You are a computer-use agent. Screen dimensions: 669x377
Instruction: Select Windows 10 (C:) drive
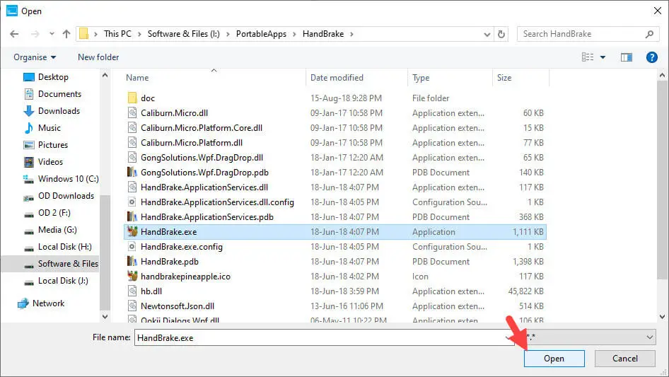click(68, 179)
